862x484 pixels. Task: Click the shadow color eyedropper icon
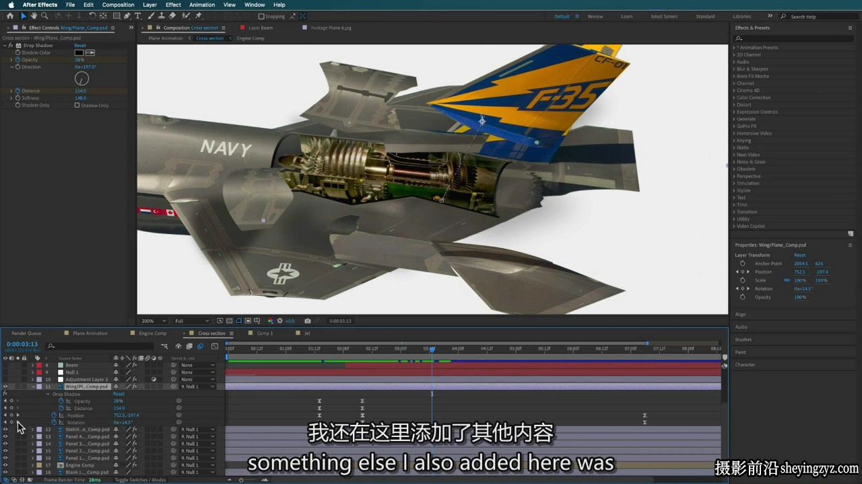point(90,52)
